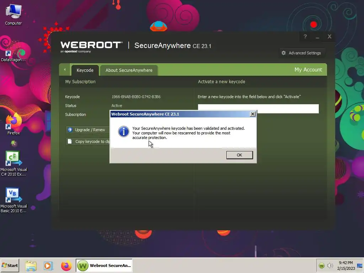
Task: Click Microsoft Visual Basic 2010 Express shortcut
Action: click(14, 200)
